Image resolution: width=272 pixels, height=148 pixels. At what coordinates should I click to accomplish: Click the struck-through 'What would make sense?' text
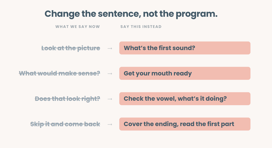[x=59, y=73]
